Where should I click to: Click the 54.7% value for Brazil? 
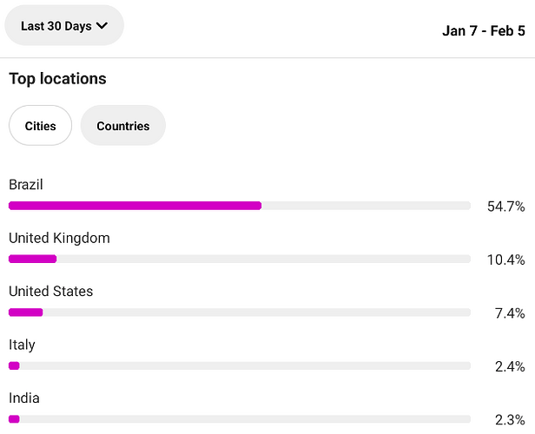pyautogui.click(x=506, y=207)
